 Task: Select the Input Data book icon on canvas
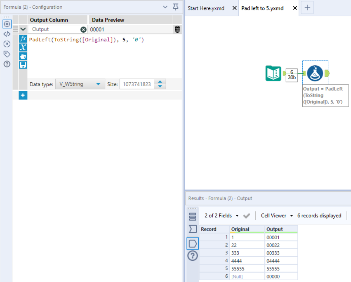click(x=273, y=73)
